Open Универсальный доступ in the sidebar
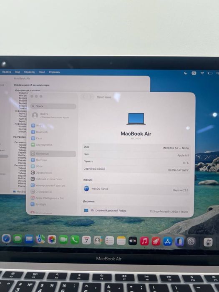 pos(53,185)
